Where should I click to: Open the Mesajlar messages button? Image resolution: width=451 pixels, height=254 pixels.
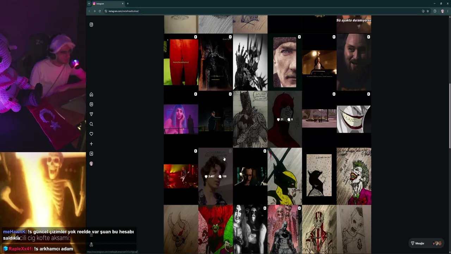click(x=426, y=243)
